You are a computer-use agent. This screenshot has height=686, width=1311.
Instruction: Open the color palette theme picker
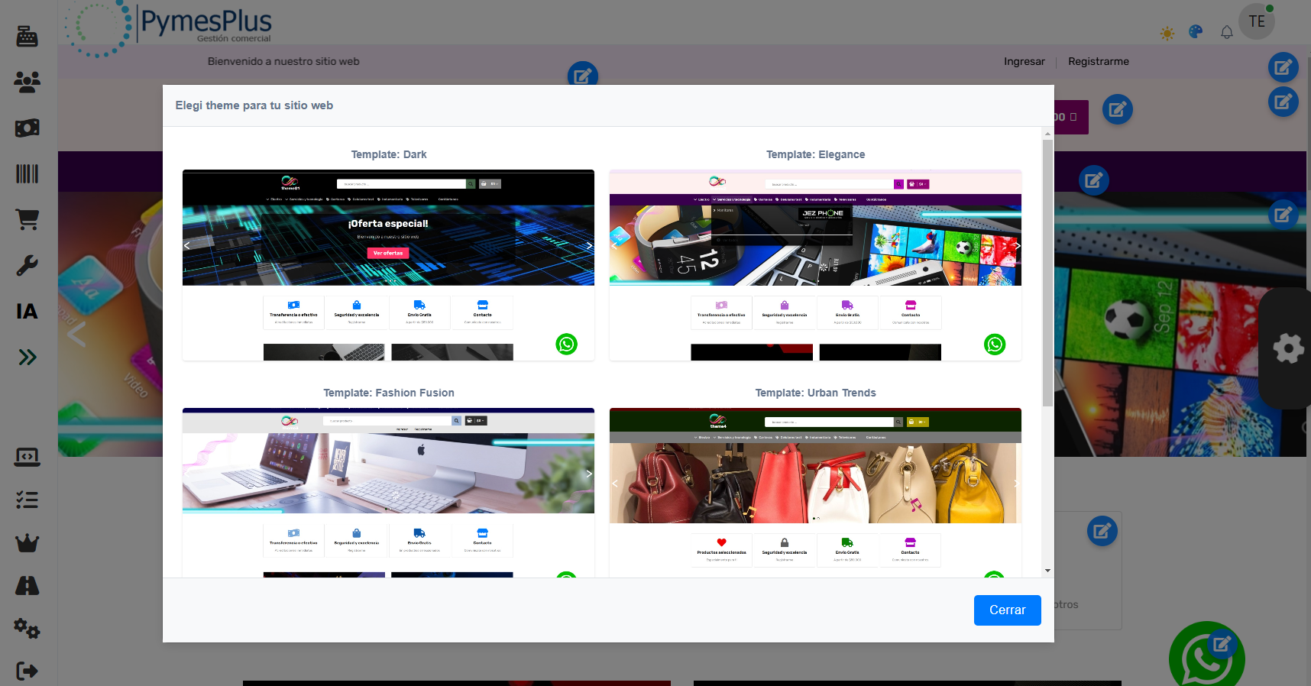[x=1196, y=32]
